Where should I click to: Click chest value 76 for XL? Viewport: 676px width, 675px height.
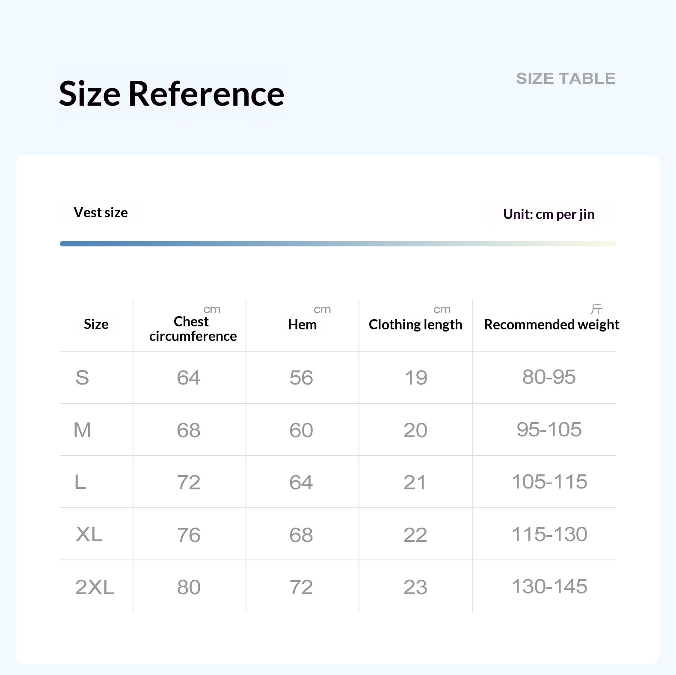coord(189,535)
